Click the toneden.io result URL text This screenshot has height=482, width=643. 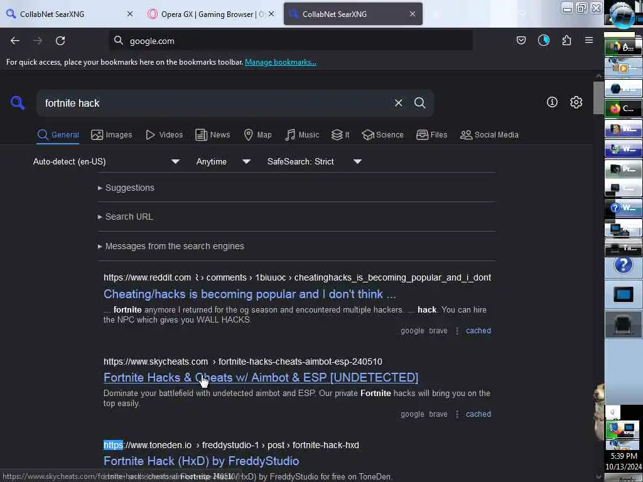tap(231, 445)
